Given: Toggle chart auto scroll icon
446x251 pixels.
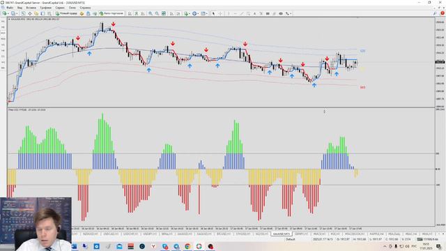Looking at the screenshot, I should pos(171,13).
